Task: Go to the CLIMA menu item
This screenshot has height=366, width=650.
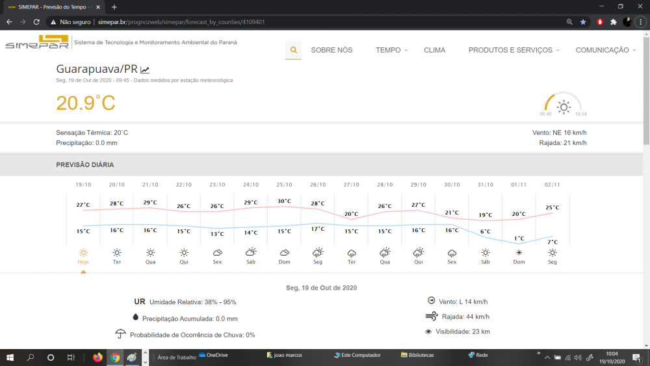Action: (434, 50)
